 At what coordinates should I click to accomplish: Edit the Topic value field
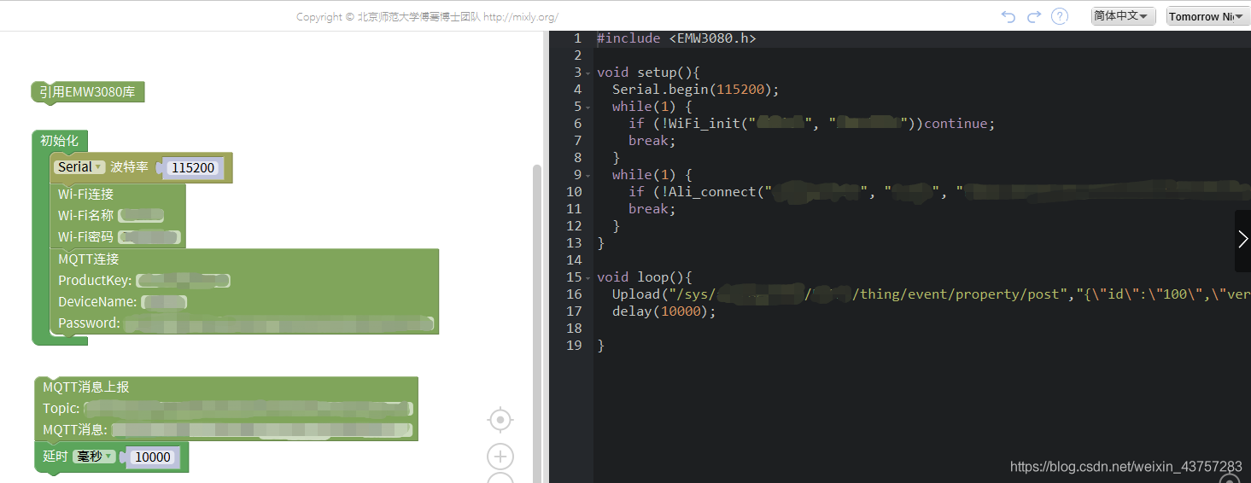[248, 409]
